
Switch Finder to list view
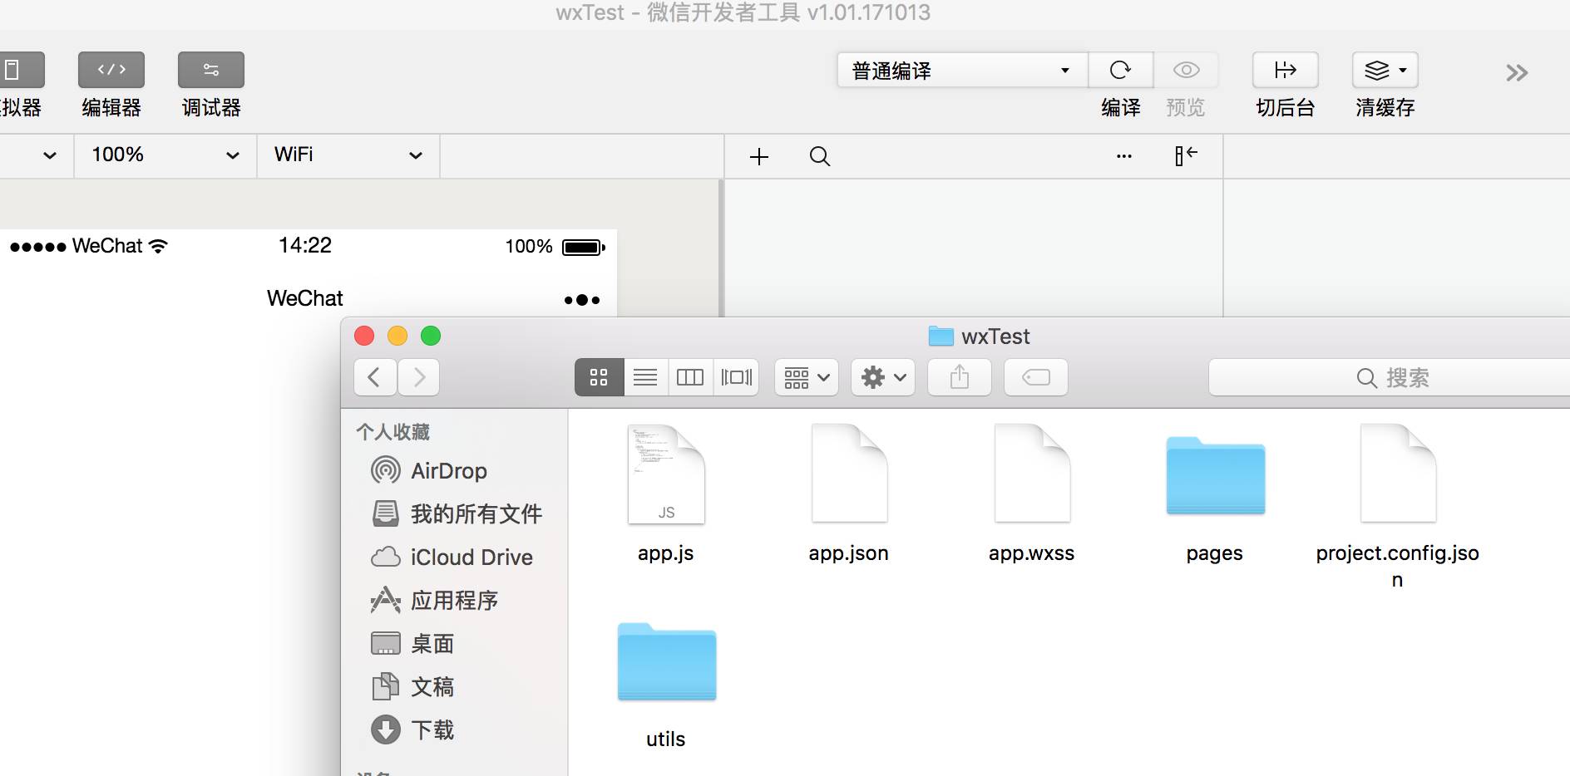(645, 378)
